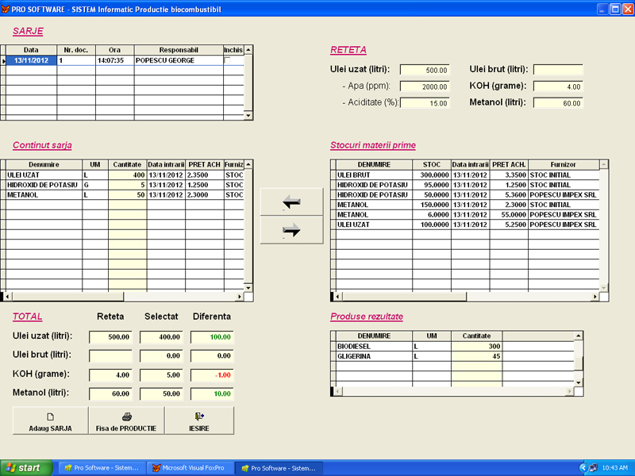Open the last Pro Software - Sistem taskbar item
The width and height of the screenshot is (635, 476).
(279, 468)
